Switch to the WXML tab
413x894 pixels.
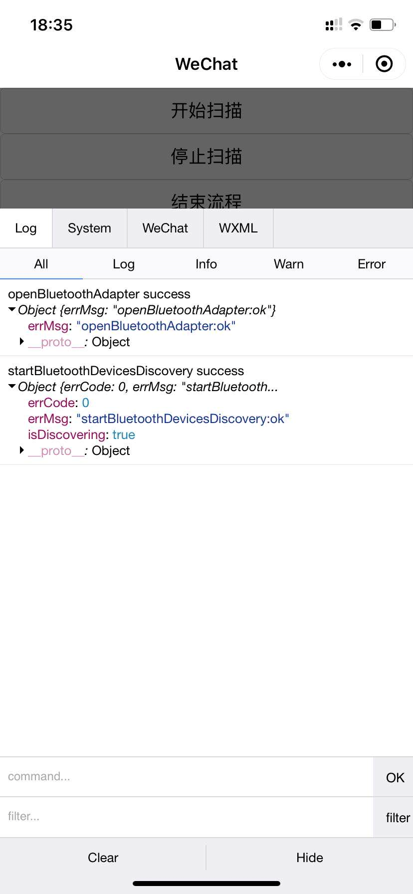coord(238,228)
